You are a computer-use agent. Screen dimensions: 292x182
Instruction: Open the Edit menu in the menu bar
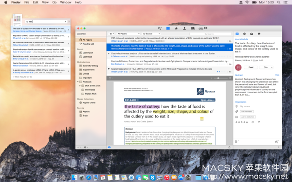pyautogui.click(x=36, y=2)
